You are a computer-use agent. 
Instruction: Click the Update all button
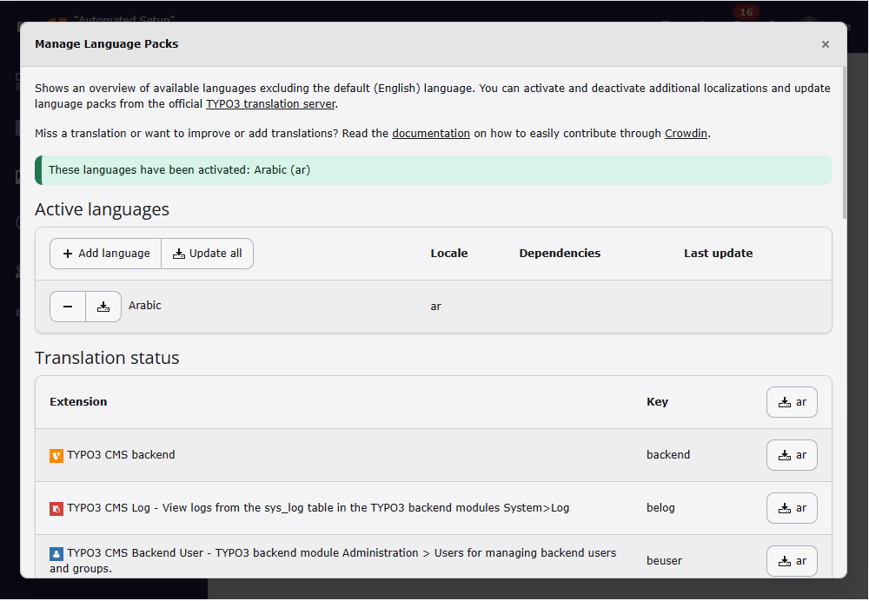click(208, 253)
